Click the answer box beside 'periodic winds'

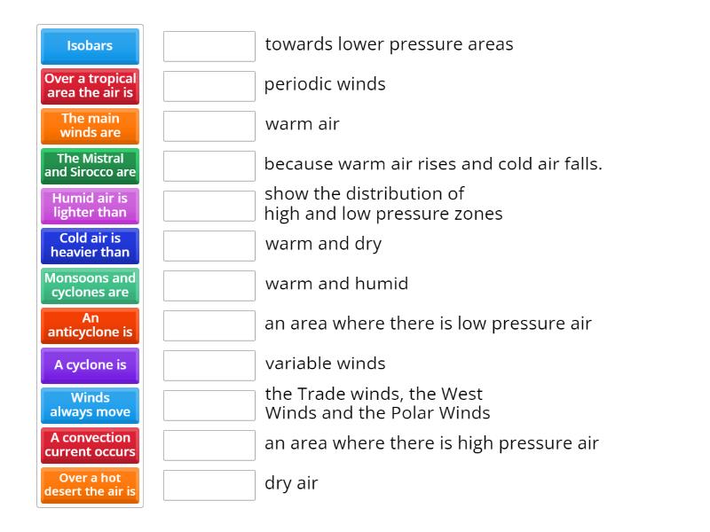[x=209, y=85]
